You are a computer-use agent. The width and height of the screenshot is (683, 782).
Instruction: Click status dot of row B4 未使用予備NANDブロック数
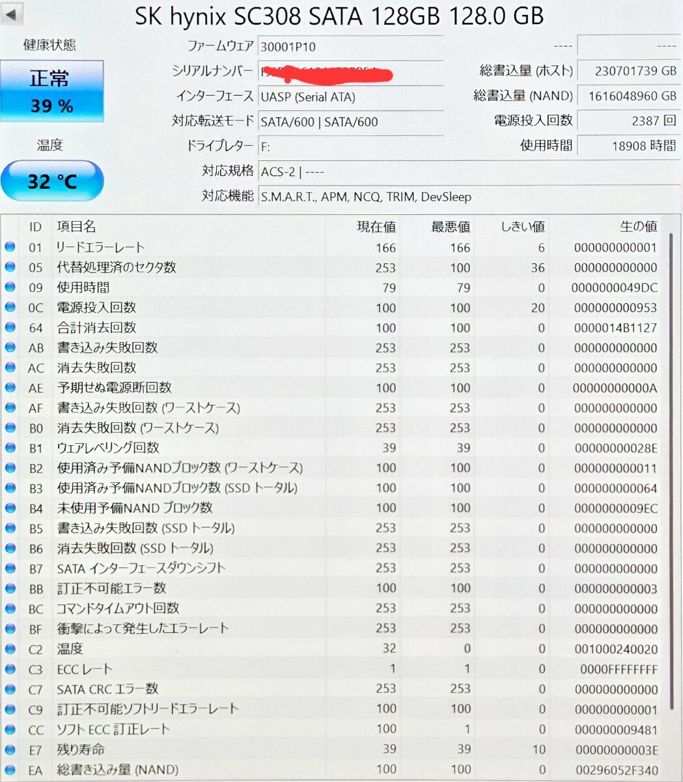tap(10, 508)
